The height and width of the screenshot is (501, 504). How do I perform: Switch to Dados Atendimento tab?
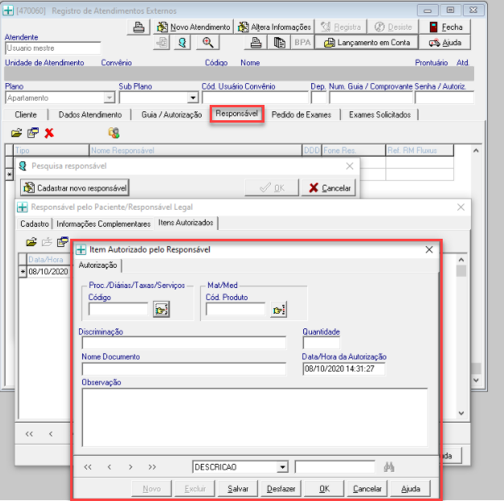(x=90, y=115)
